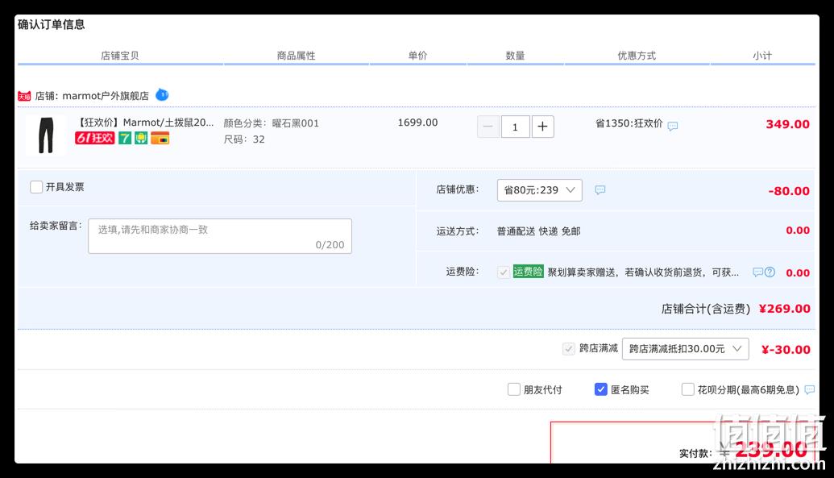
Task: Enable the 朋友代付 checkbox
Action: coord(514,389)
